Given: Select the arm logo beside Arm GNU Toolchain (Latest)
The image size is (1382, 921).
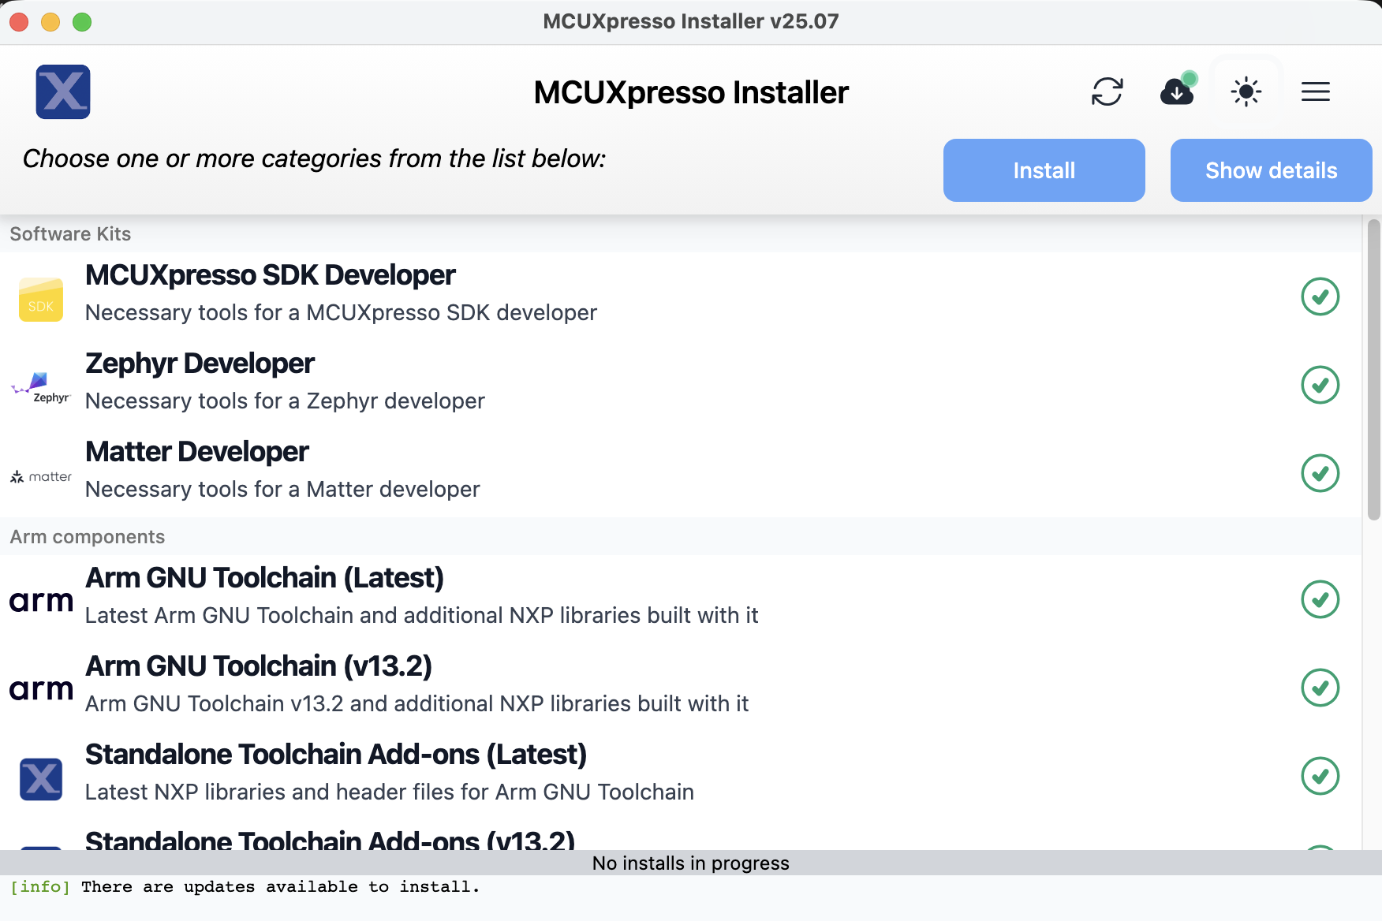Looking at the screenshot, I should tap(40, 602).
